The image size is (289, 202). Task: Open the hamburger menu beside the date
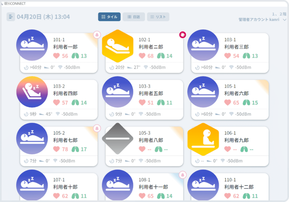pos(11,17)
